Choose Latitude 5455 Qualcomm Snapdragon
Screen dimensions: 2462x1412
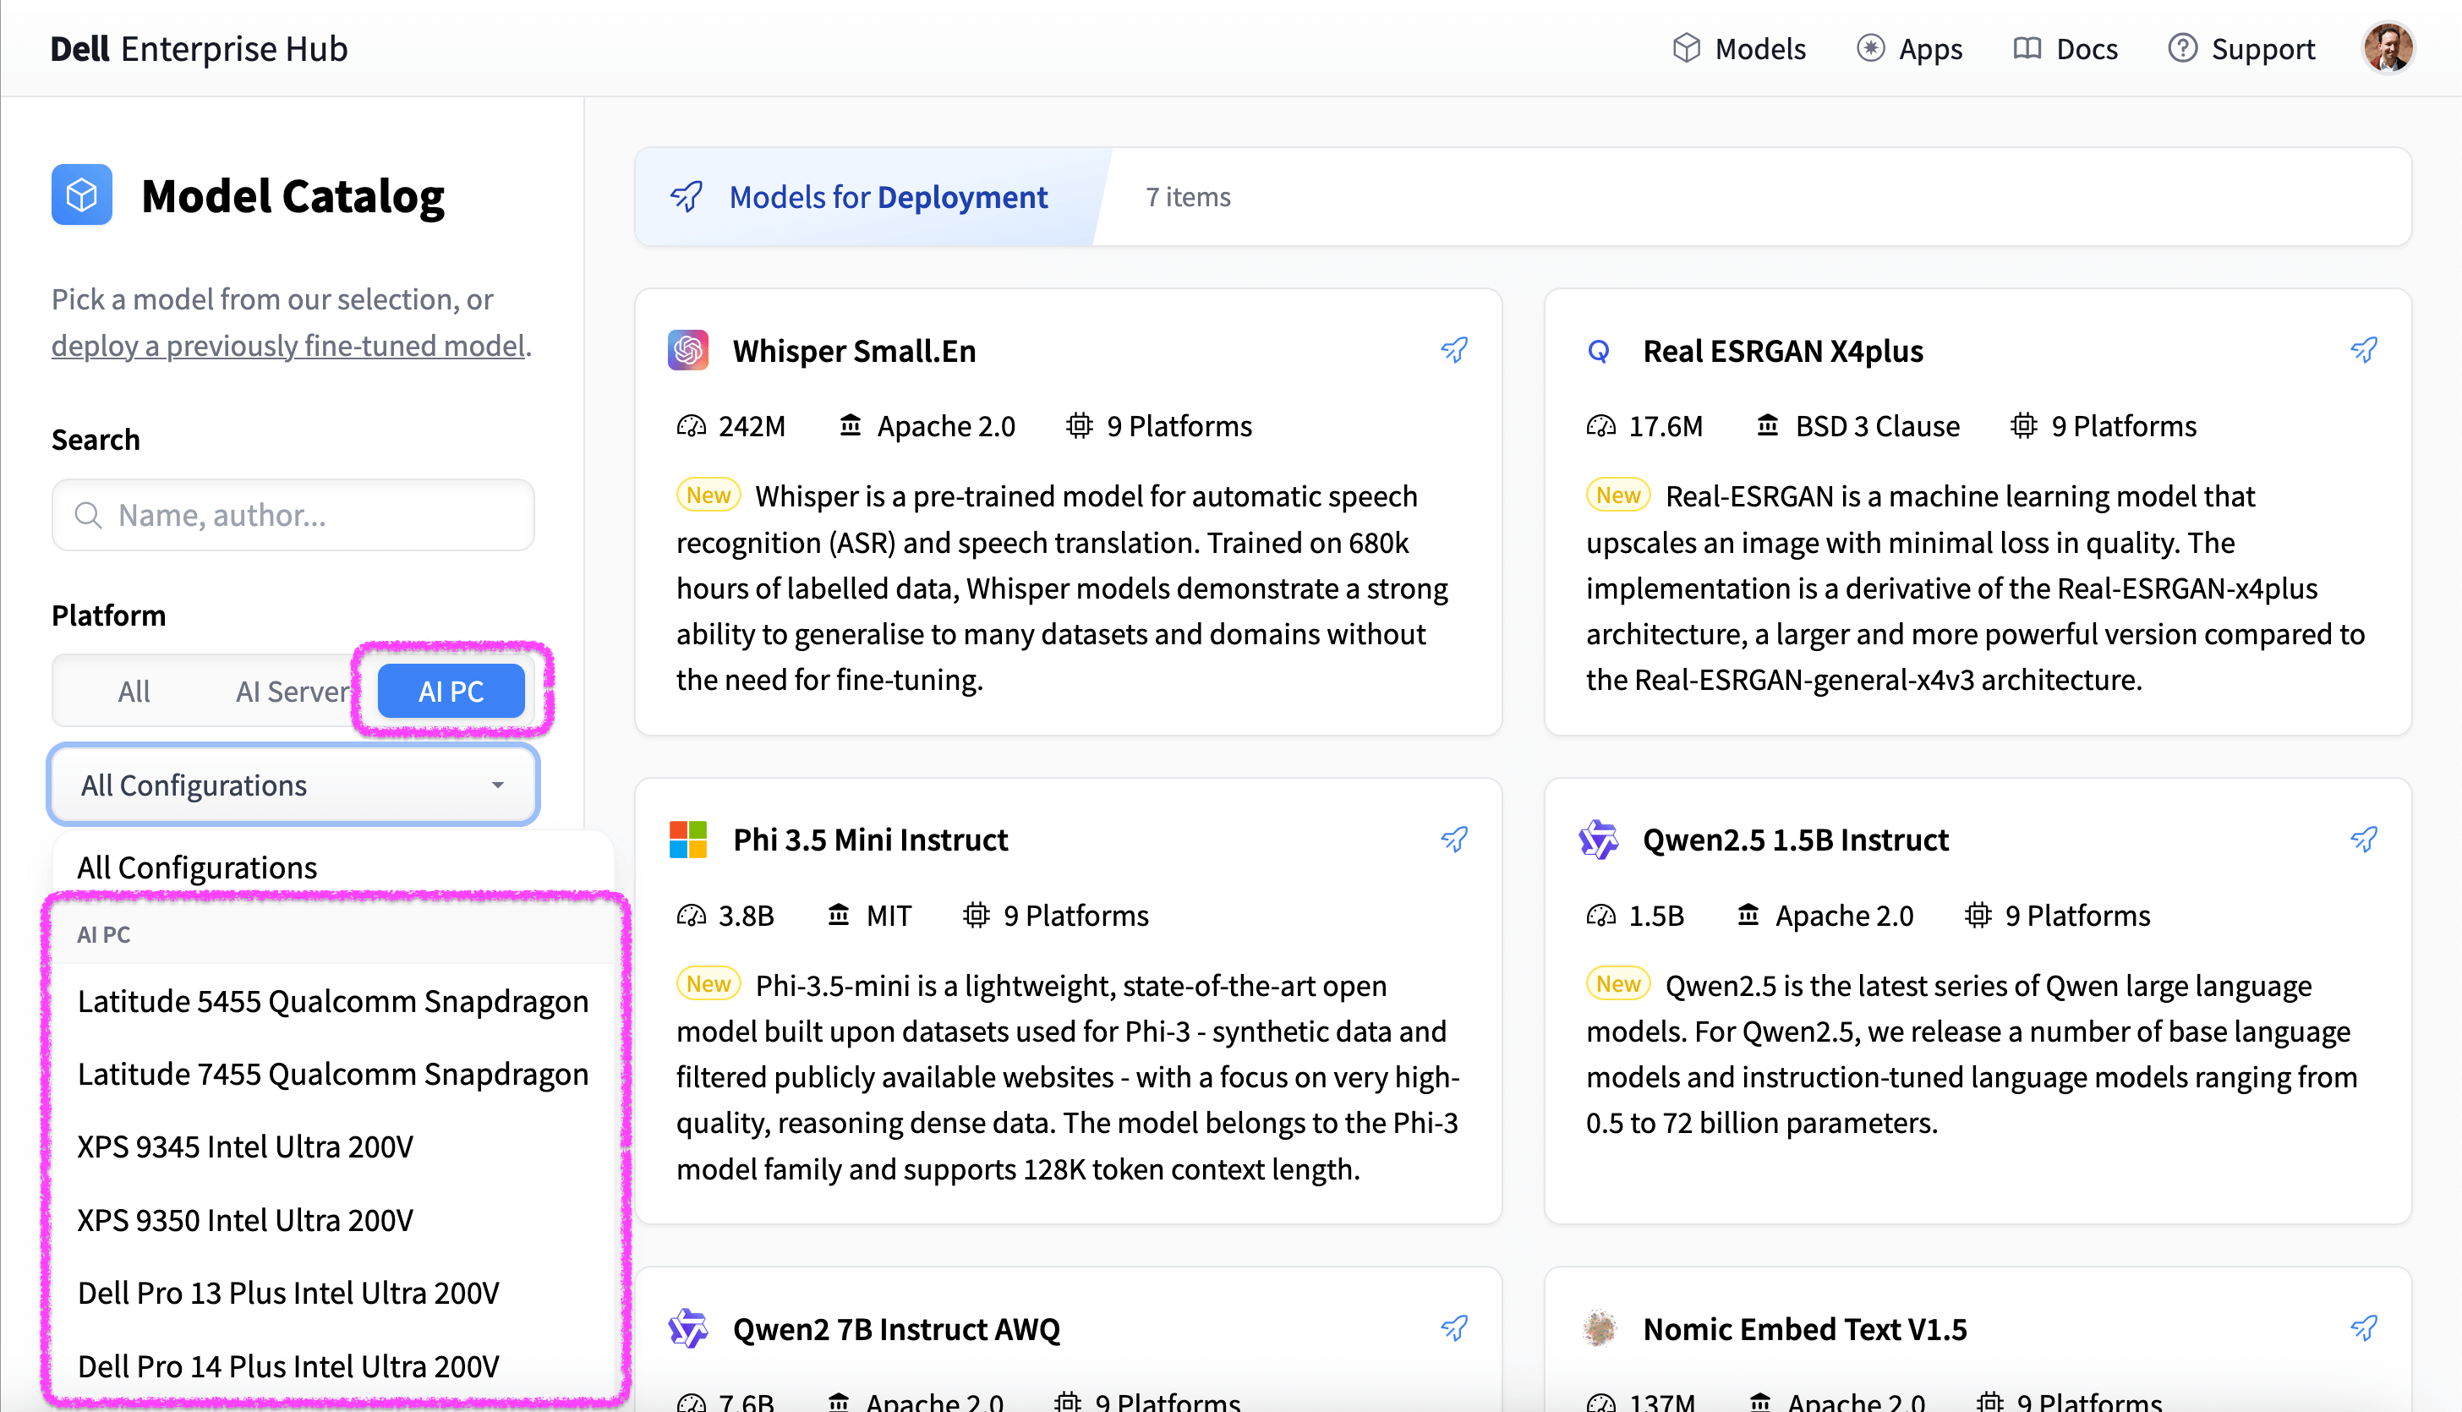pyautogui.click(x=332, y=1001)
